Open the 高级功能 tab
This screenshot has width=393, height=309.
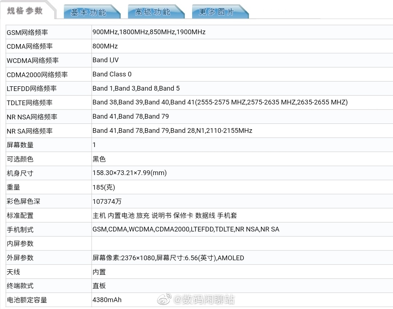pyautogui.click(x=156, y=12)
